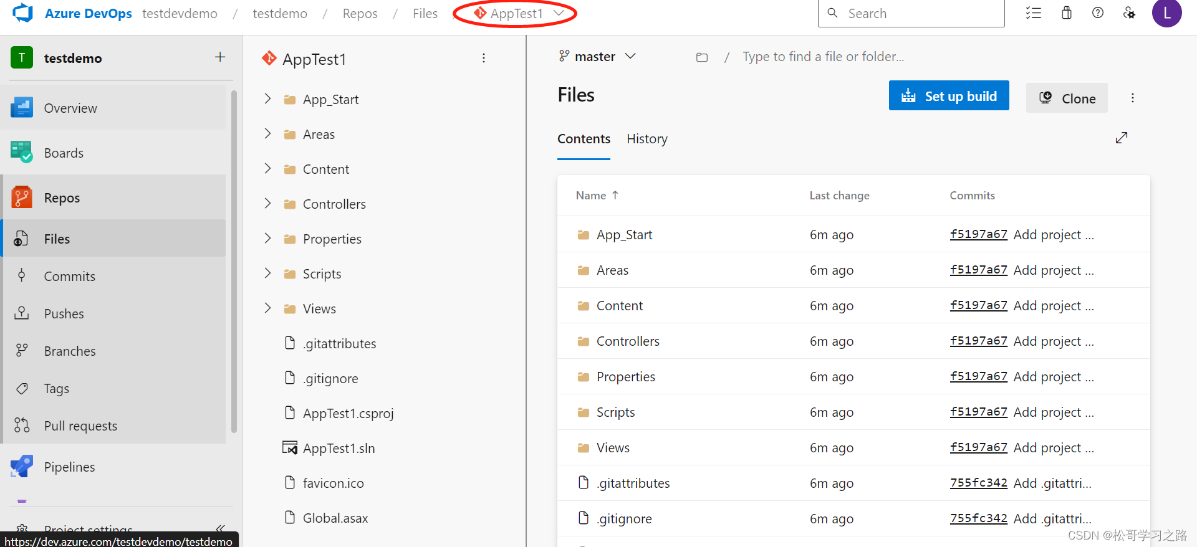
Task: Click Repos breadcrumb link
Action: click(x=360, y=13)
